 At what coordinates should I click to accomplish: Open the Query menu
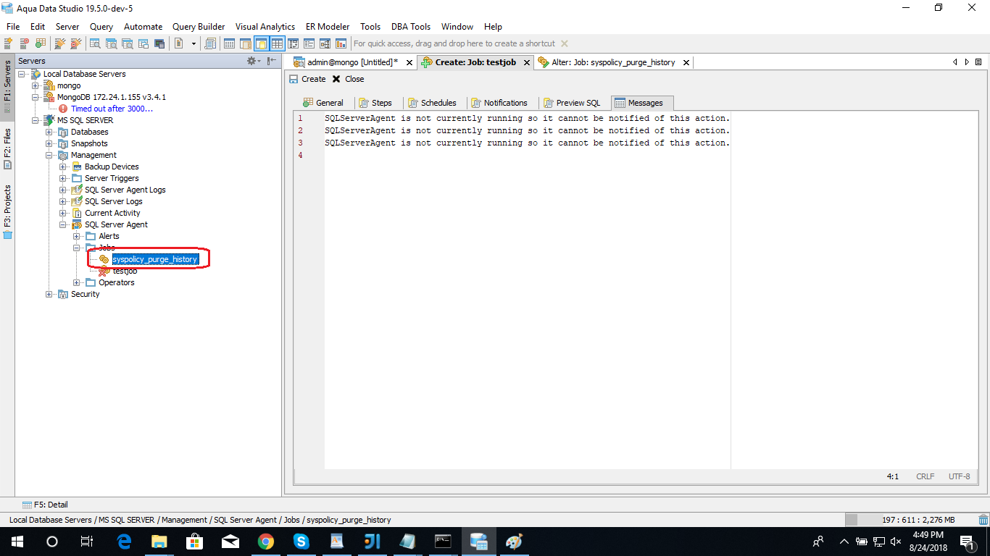pos(101,27)
